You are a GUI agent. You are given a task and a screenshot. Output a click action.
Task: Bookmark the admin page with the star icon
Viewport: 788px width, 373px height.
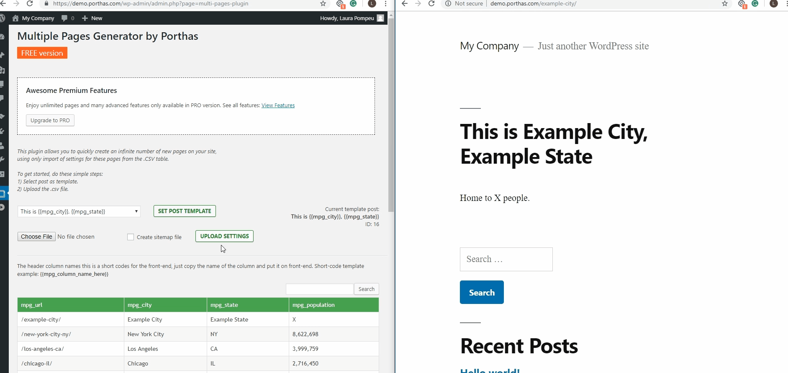coord(323,4)
